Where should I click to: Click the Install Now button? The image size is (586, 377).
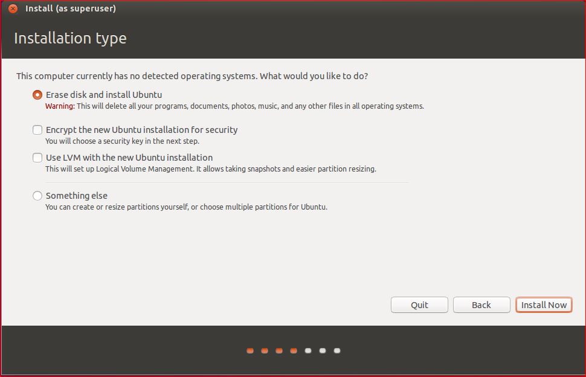click(x=543, y=304)
